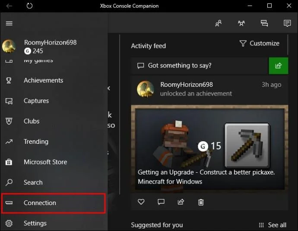Image resolution: width=298 pixels, height=231 pixels.
Task: Click the Trending arrow icon
Action: click(9, 142)
